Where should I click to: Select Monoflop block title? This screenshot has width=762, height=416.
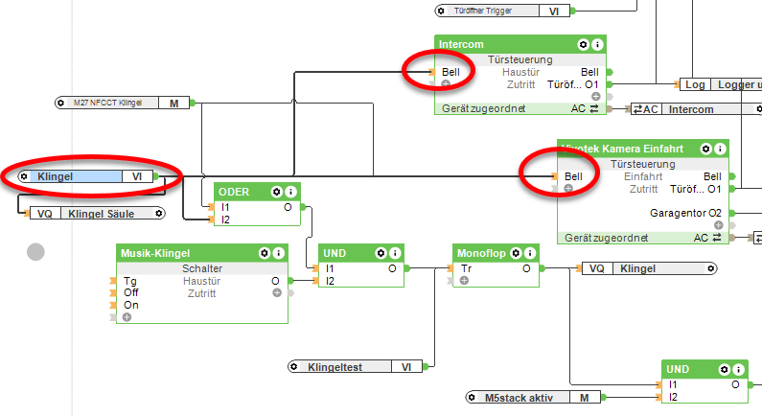(481, 253)
